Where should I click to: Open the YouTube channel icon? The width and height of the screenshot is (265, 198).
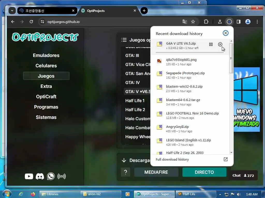[29, 176]
